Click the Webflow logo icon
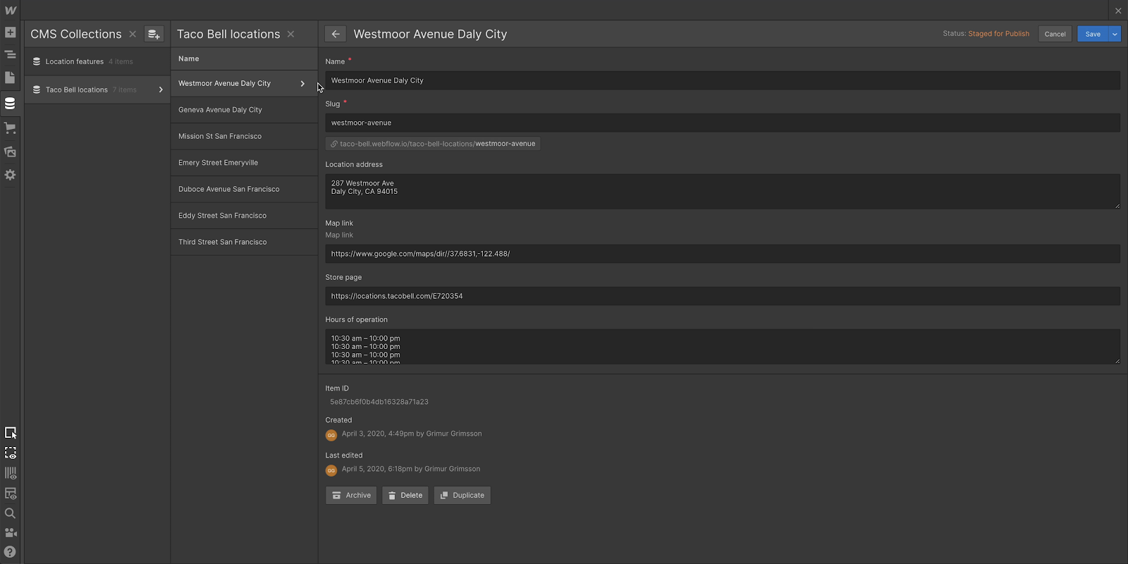The height and width of the screenshot is (564, 1128). (x=10, y=10)
